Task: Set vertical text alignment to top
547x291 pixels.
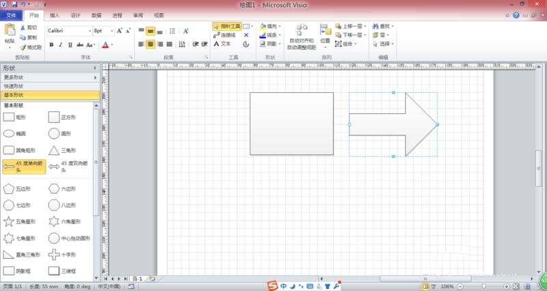Action: pos(142,31)
